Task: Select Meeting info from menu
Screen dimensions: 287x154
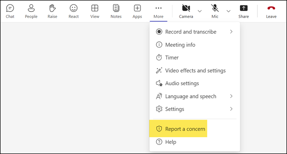Action: click(195, 45)
